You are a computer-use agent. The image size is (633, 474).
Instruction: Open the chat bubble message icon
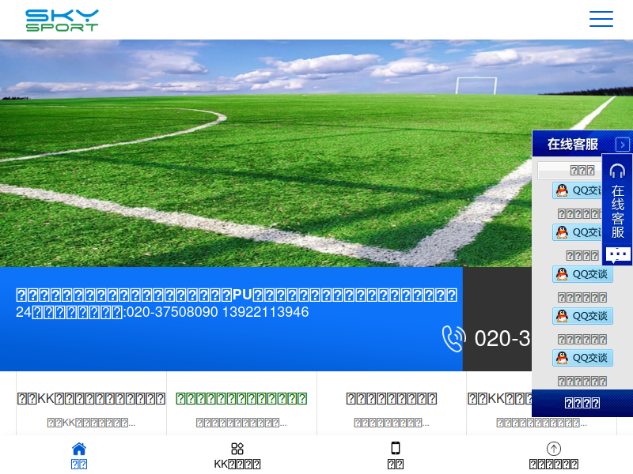tap(618, 254)
